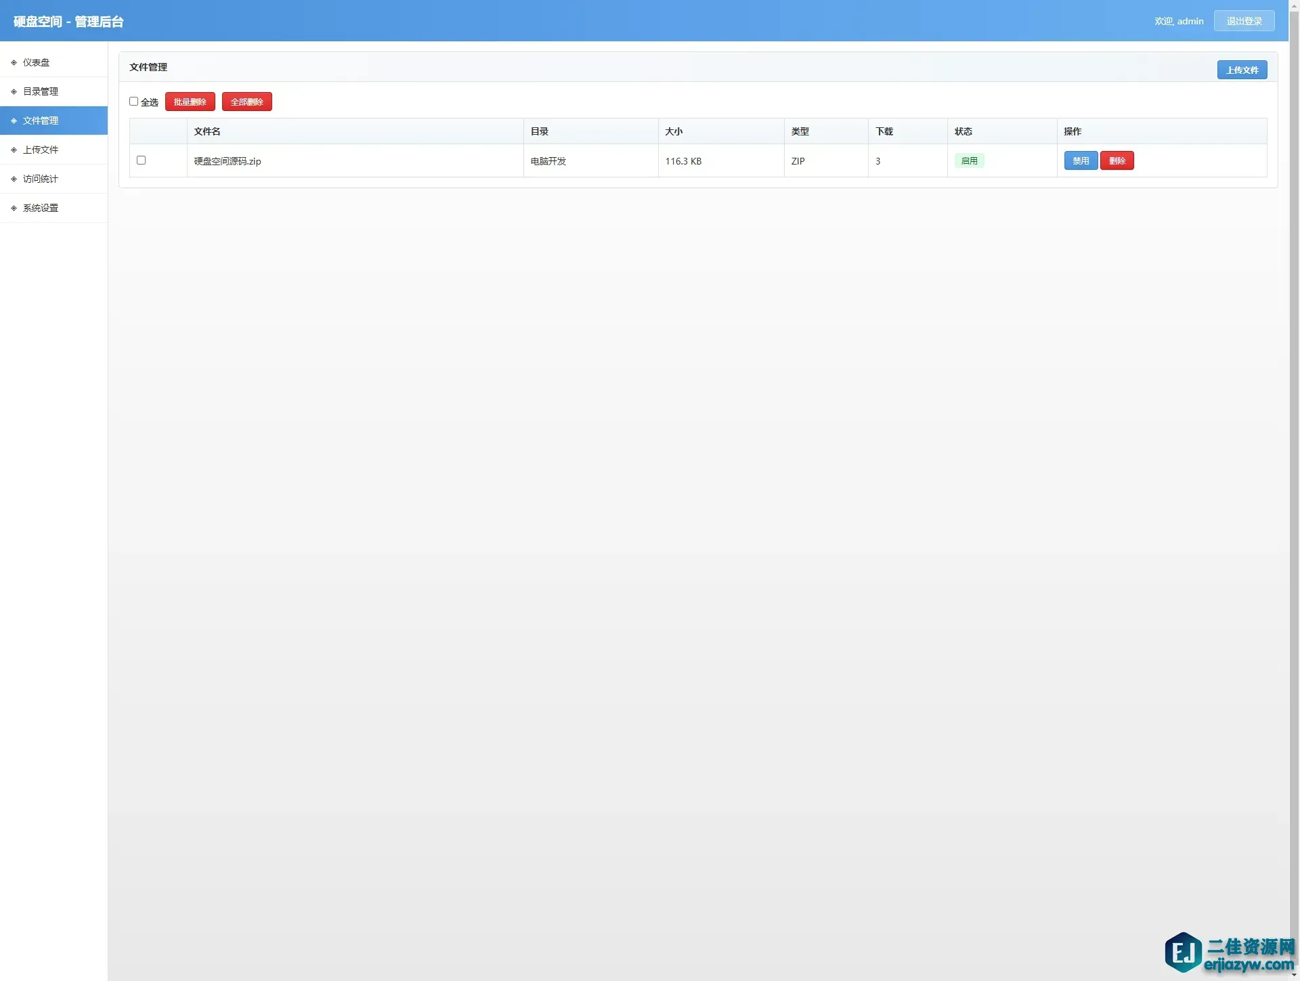
Task: Open 仪表盘 dashboard menu item
Action: pyautogui.click(x=37, y=62)
